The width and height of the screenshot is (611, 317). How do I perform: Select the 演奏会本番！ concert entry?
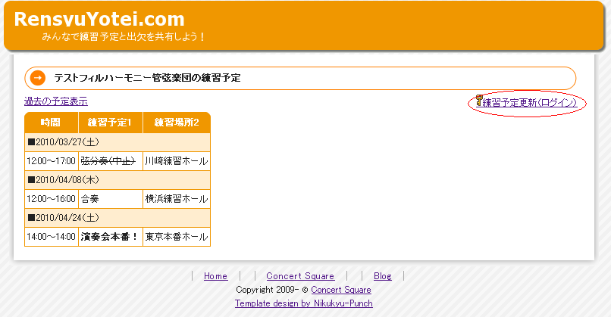pos(109,237)
